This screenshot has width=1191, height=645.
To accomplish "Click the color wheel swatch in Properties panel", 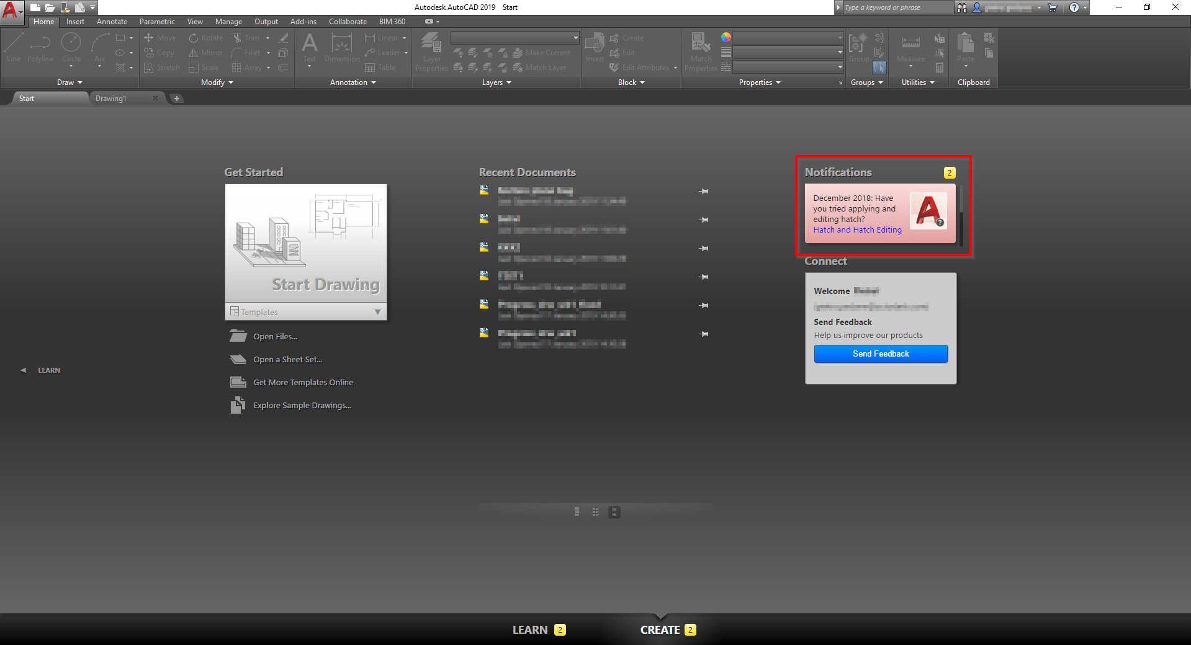I will (x=725, y=37).
